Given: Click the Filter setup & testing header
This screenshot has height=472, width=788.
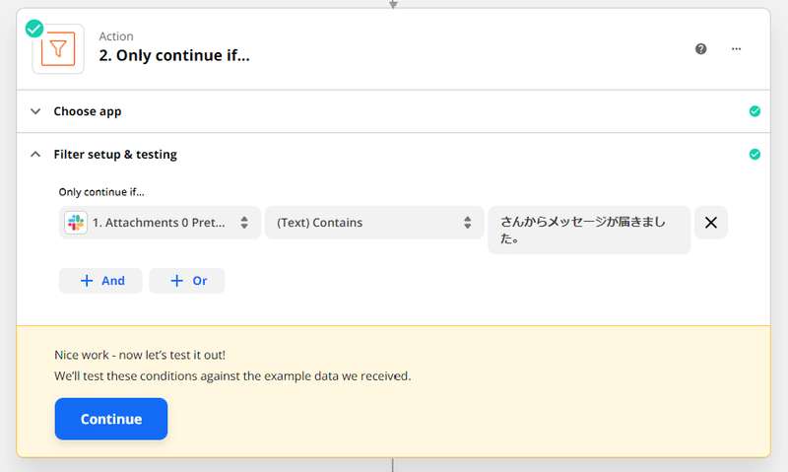Looking at the screenshot, I should pyautogui.click(x=393, y=155).
